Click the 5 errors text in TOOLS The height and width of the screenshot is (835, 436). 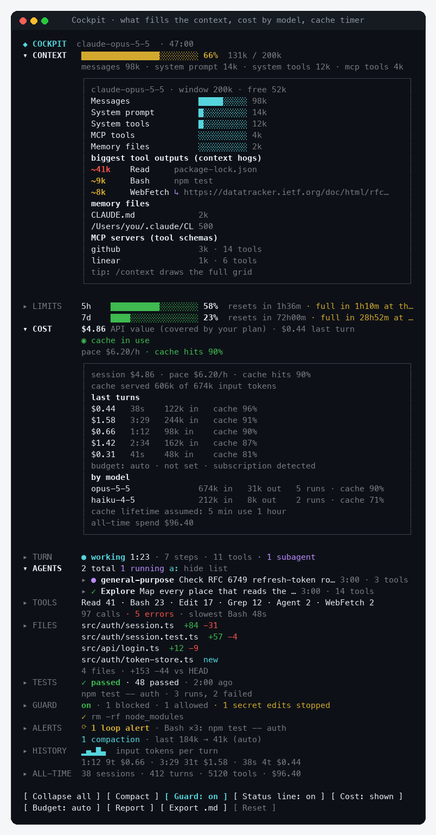155,614
